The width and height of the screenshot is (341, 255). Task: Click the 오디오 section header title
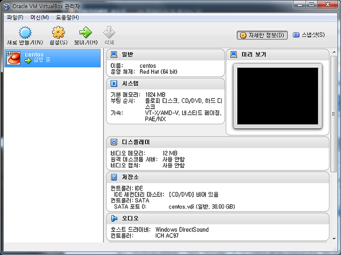click(130, 218)
